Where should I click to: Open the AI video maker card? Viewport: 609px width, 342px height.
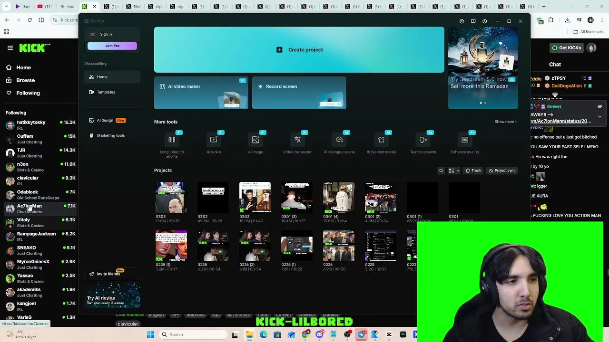[x=201, y=93]
